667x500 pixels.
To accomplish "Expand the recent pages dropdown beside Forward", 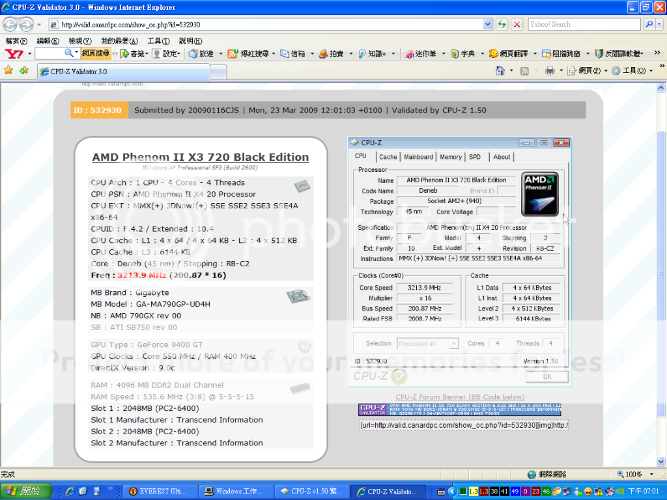I will point(39,25).
